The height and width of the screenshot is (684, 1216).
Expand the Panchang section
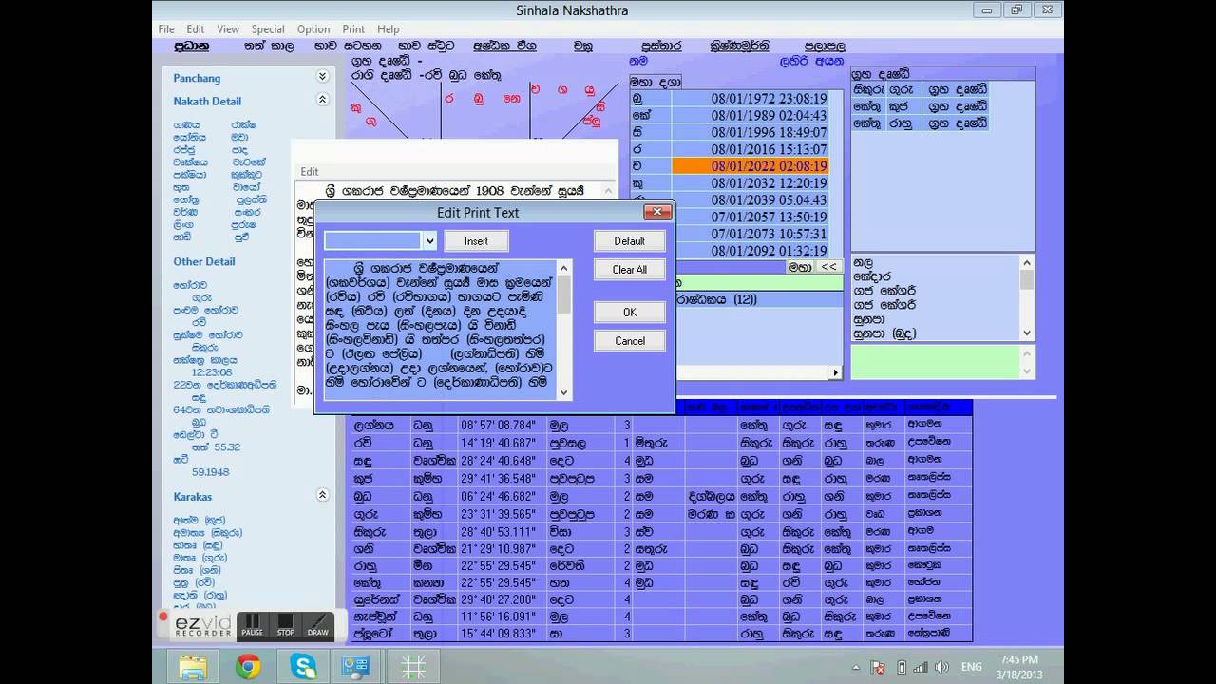click(x=322, y=77)
